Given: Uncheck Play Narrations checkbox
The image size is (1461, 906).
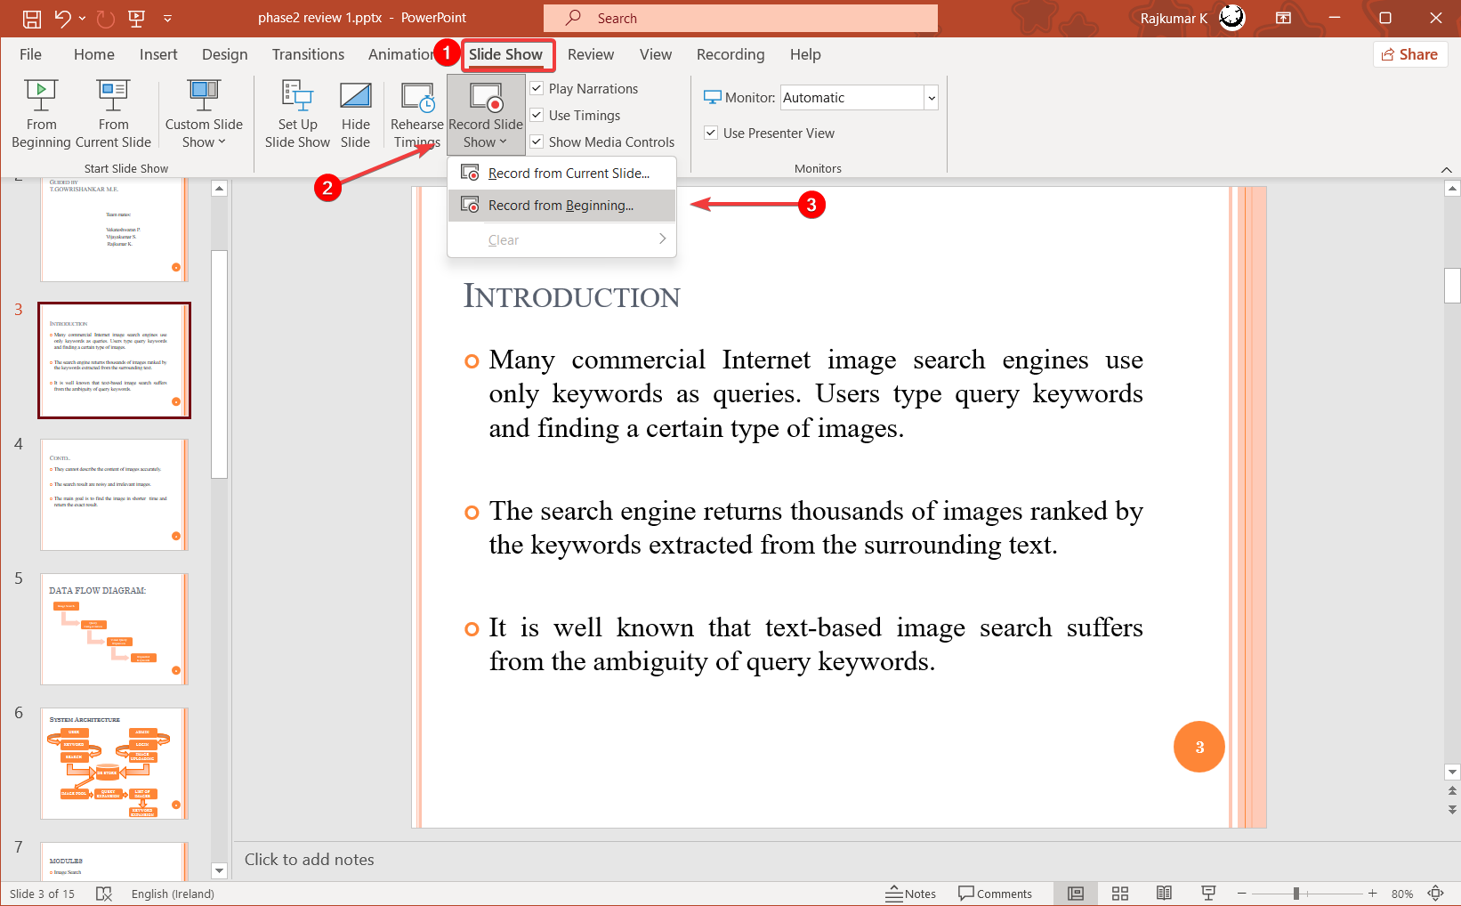Looking at the screenshot, I should 537,89.
